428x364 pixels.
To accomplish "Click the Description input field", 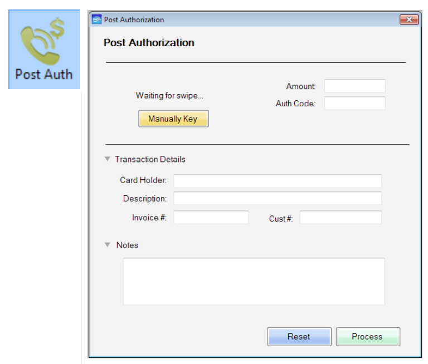I will point(277,199).
